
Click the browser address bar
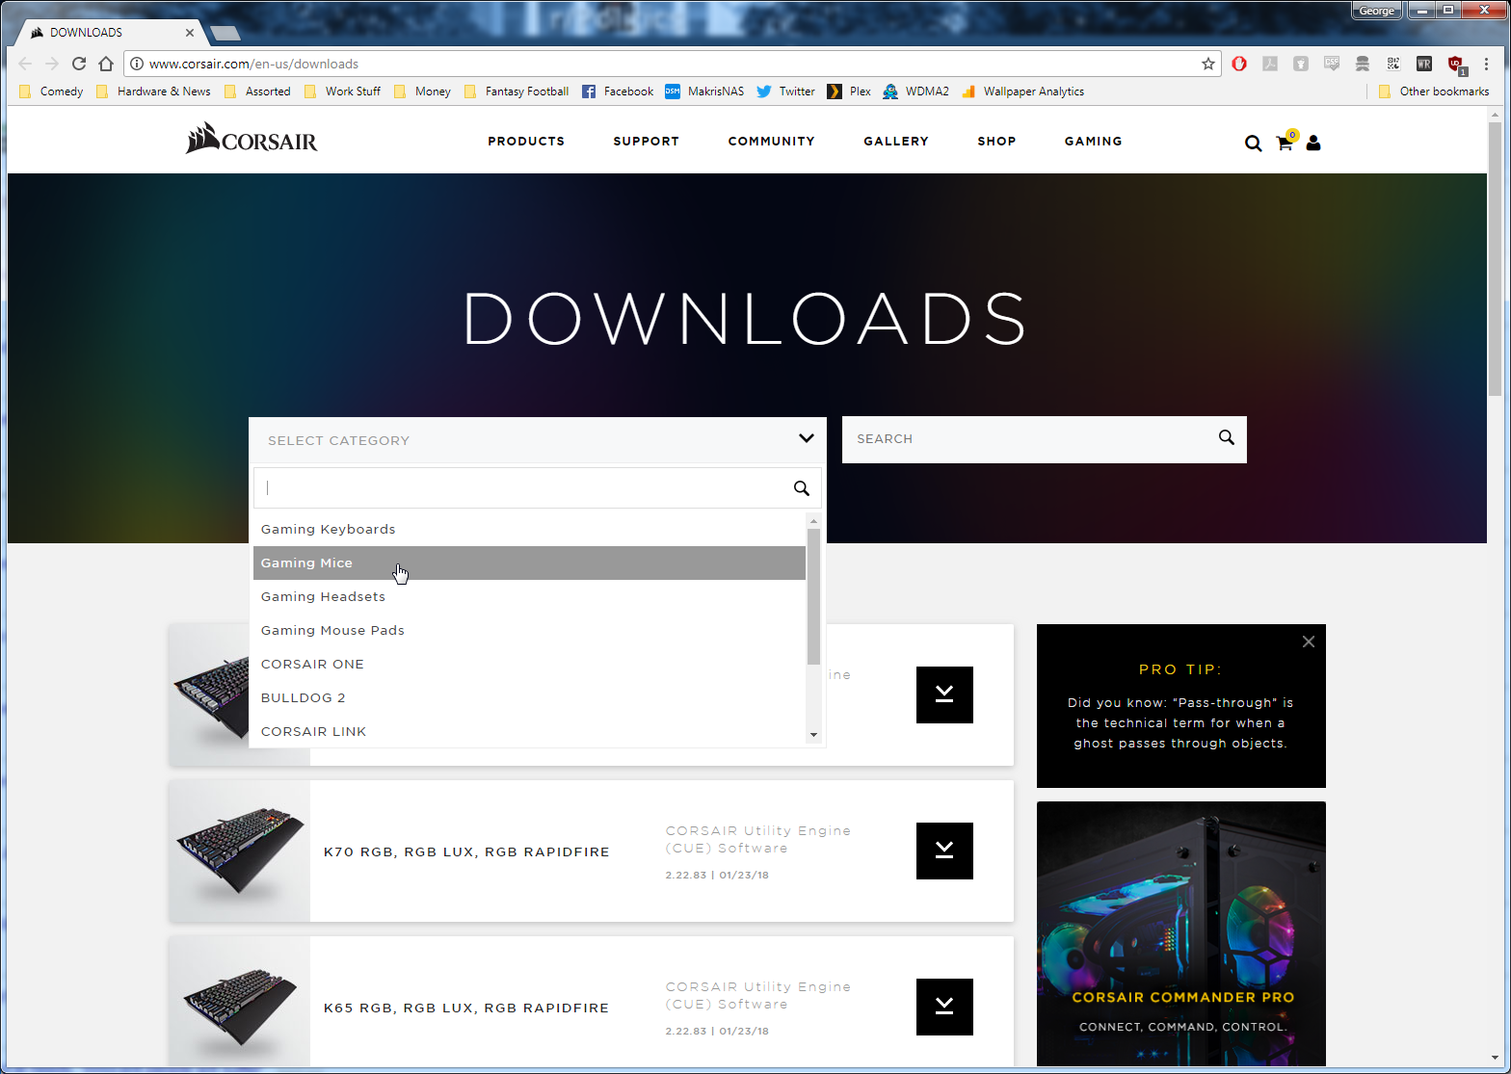click(x=672, y=64)
